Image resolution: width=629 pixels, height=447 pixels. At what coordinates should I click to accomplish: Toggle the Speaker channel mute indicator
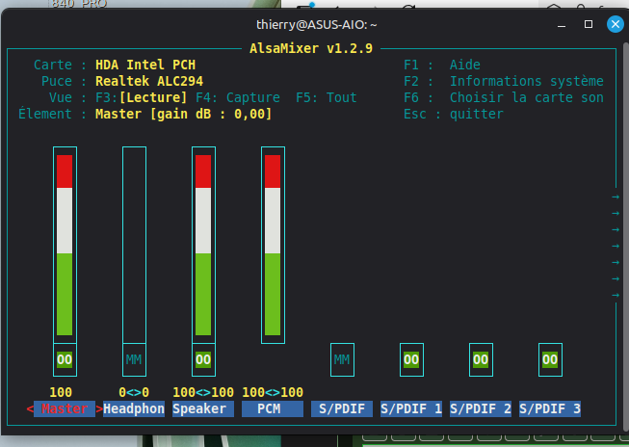coord(203,359)
